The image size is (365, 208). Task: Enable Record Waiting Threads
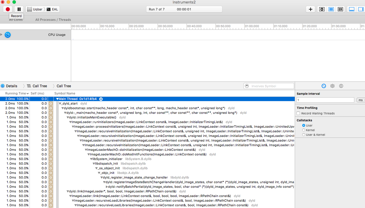pos(298,113)
